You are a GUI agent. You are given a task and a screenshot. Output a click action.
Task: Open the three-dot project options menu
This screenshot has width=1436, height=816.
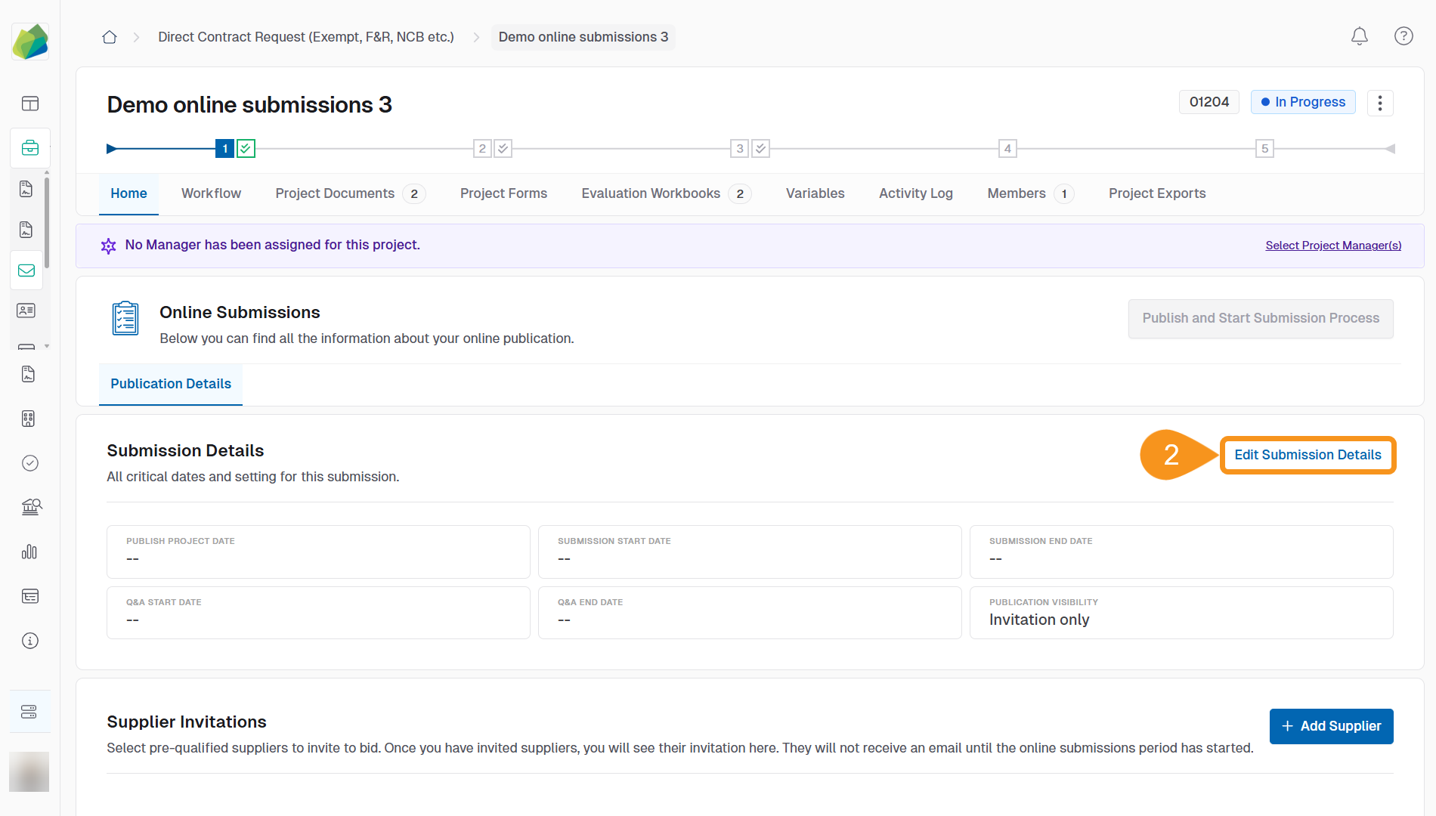tap(1379, 103)
